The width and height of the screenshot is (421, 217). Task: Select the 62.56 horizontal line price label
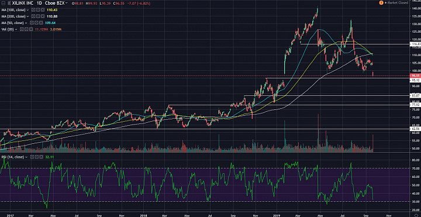click(415, 129)
